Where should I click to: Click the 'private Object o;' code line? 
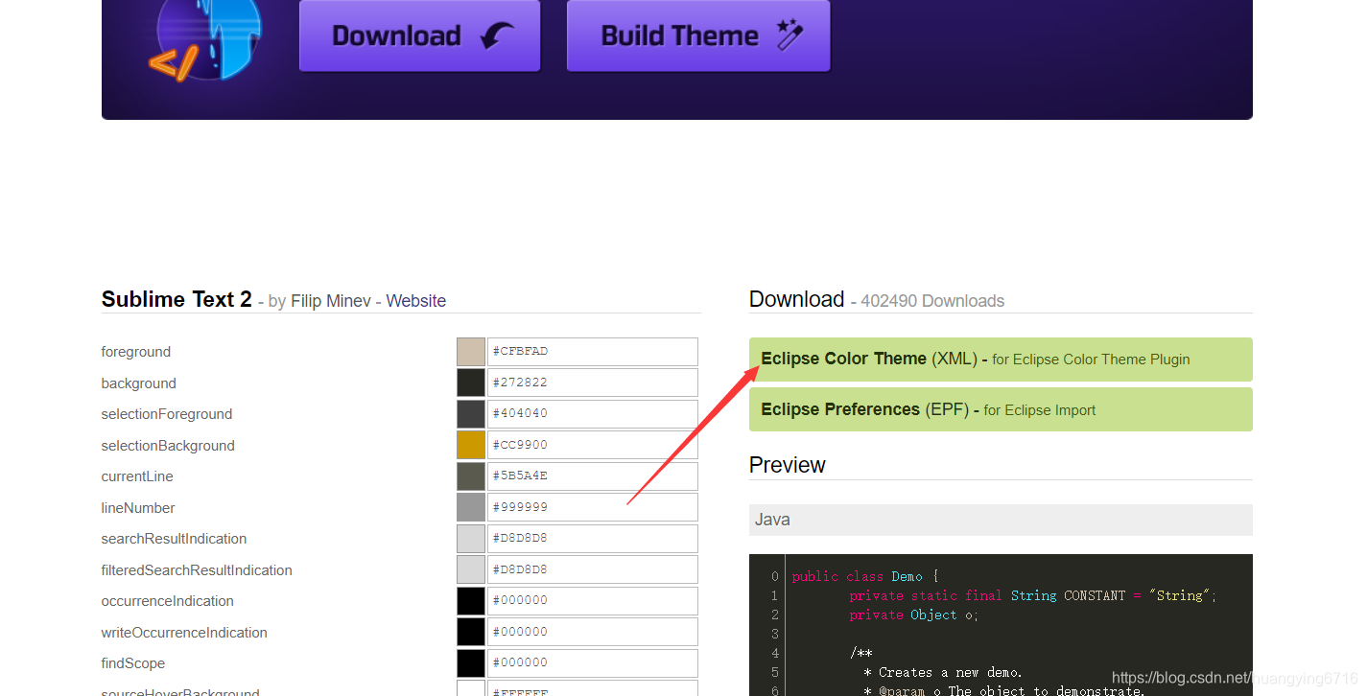[x=914, y=615]
